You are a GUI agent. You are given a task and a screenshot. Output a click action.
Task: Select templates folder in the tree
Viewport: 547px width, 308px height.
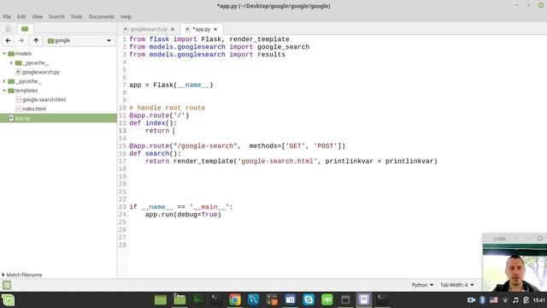click(58, 91)
